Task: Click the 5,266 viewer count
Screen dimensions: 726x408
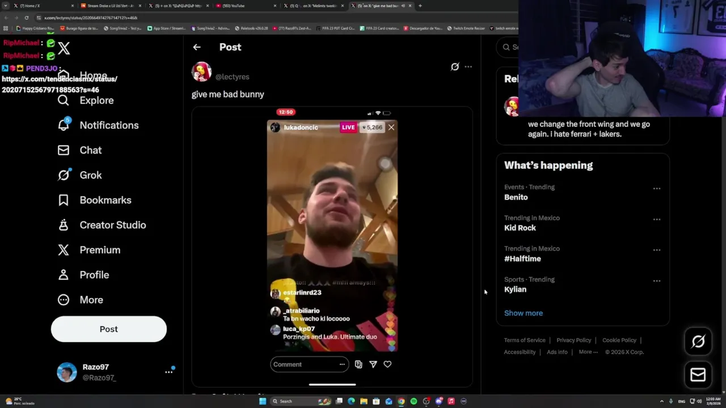Action: pos(372,127)
